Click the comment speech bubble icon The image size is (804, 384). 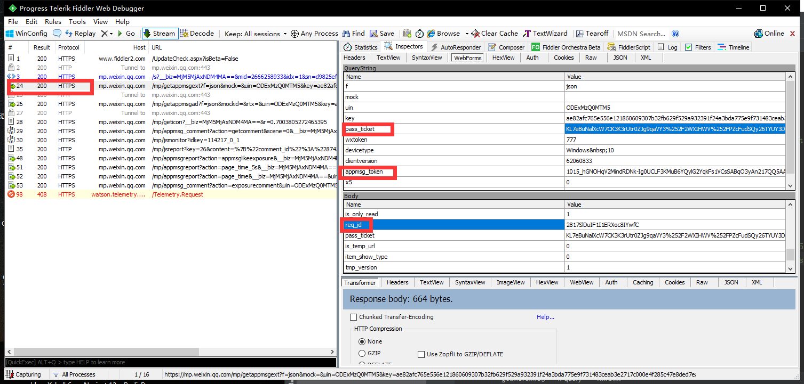click(57, 34)
